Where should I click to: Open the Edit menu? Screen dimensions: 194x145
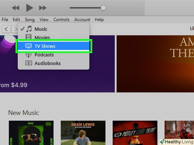[x=16, y=20]
